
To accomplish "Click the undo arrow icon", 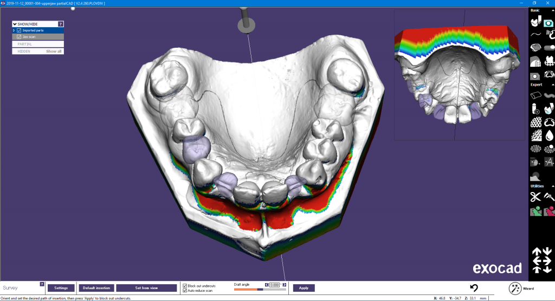I will coord(474,288).
